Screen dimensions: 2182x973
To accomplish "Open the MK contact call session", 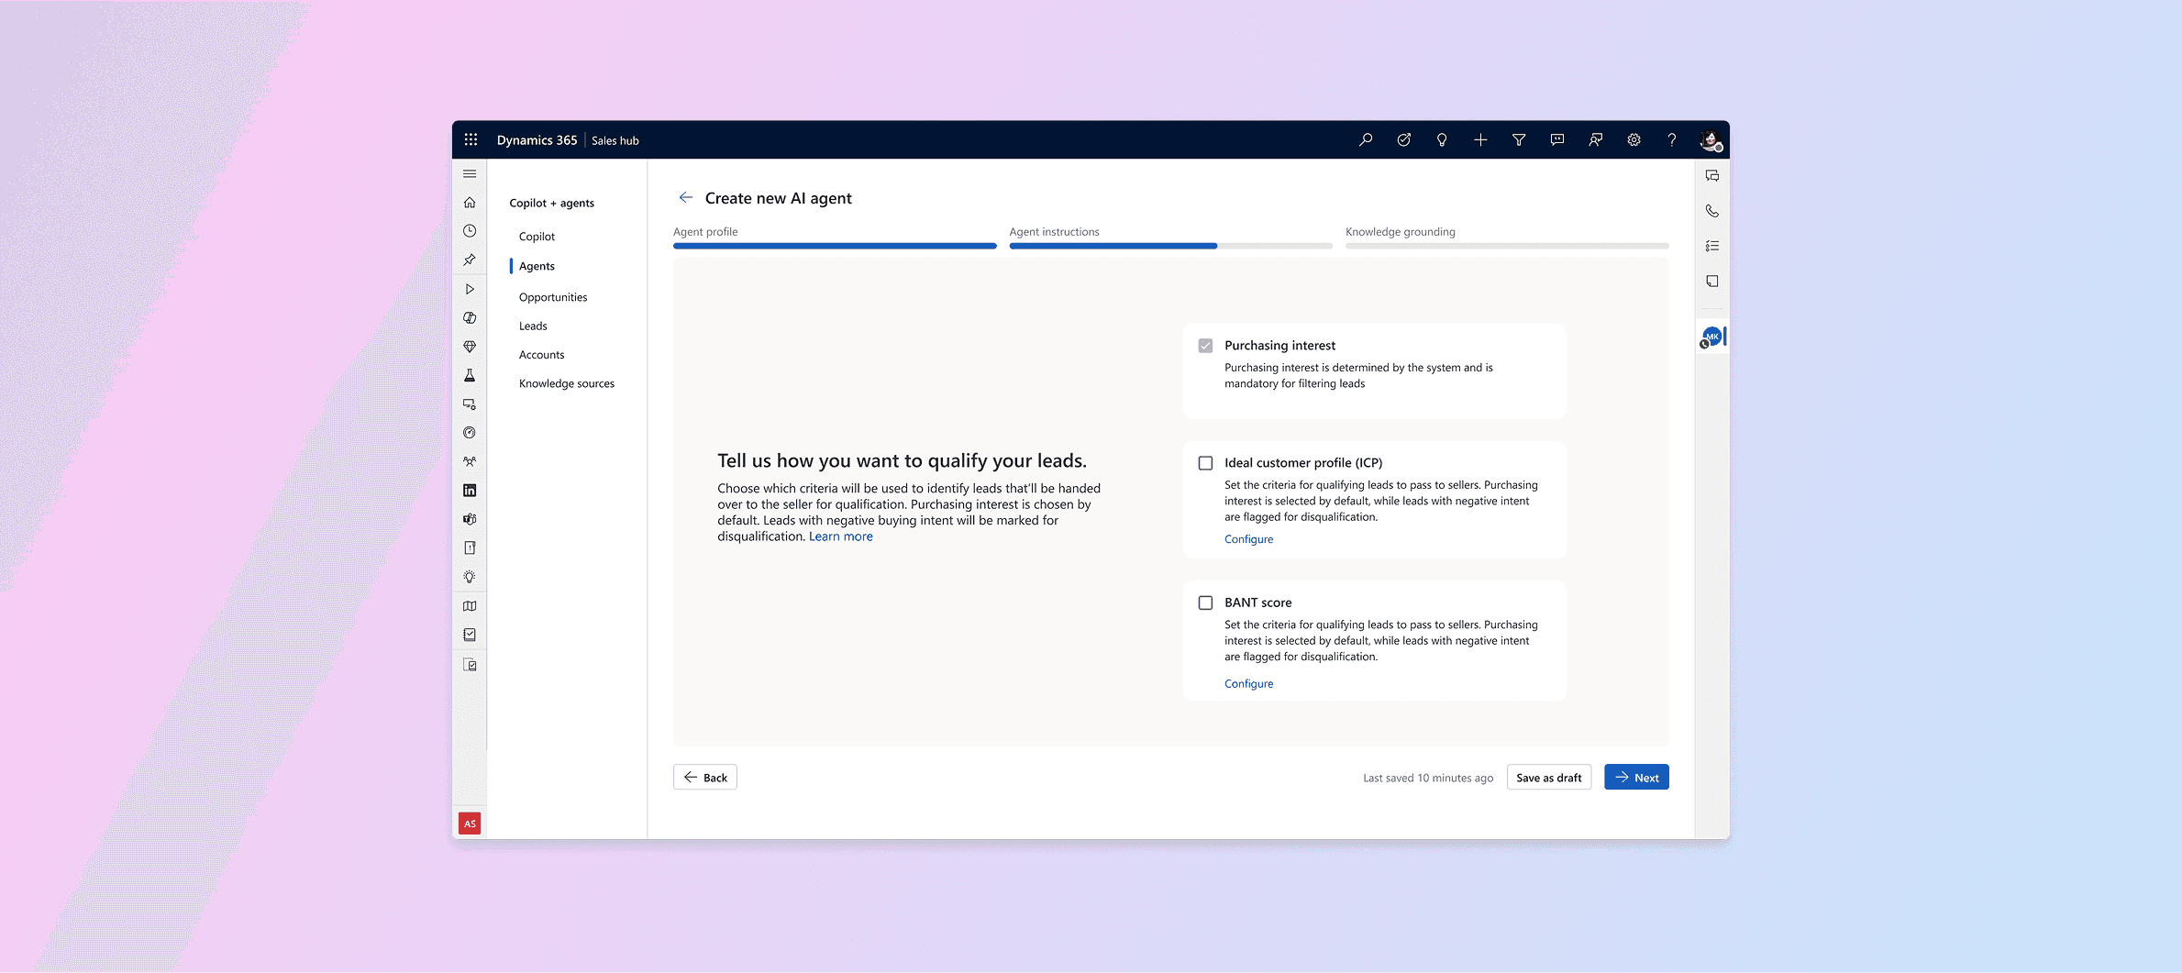I will click(1711, 337).
